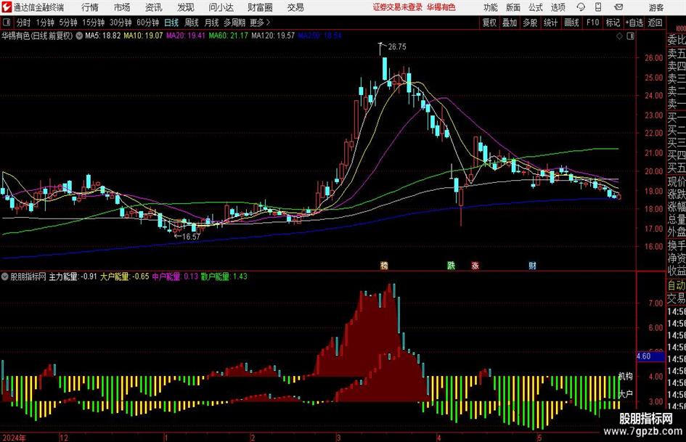Click the 26.75 high price label
This screenshot has width=686, height=442.
397,47
